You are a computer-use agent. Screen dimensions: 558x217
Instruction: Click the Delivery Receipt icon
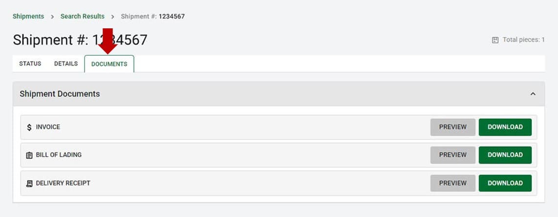point(29,183)
